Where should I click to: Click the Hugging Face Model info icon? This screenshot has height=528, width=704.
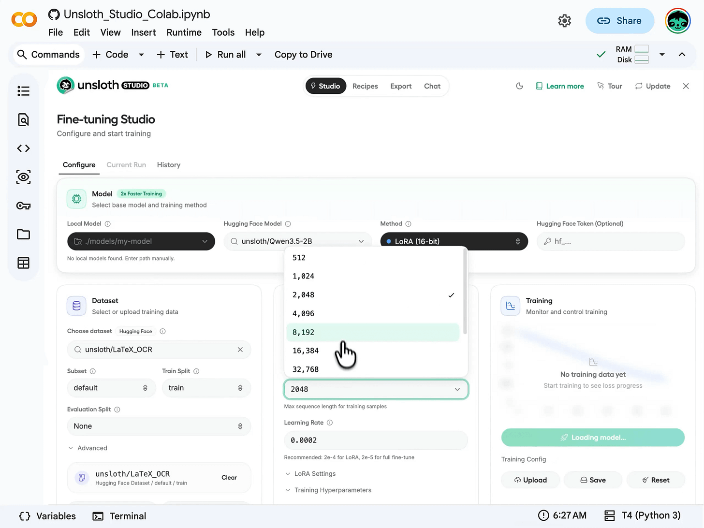288,224
